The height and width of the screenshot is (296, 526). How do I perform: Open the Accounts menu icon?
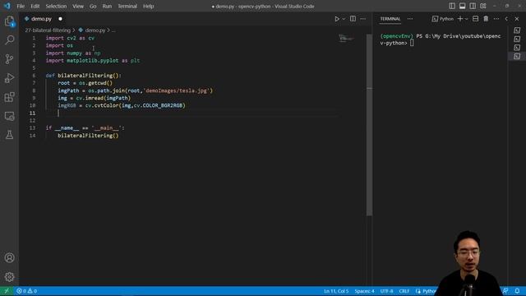9,257
